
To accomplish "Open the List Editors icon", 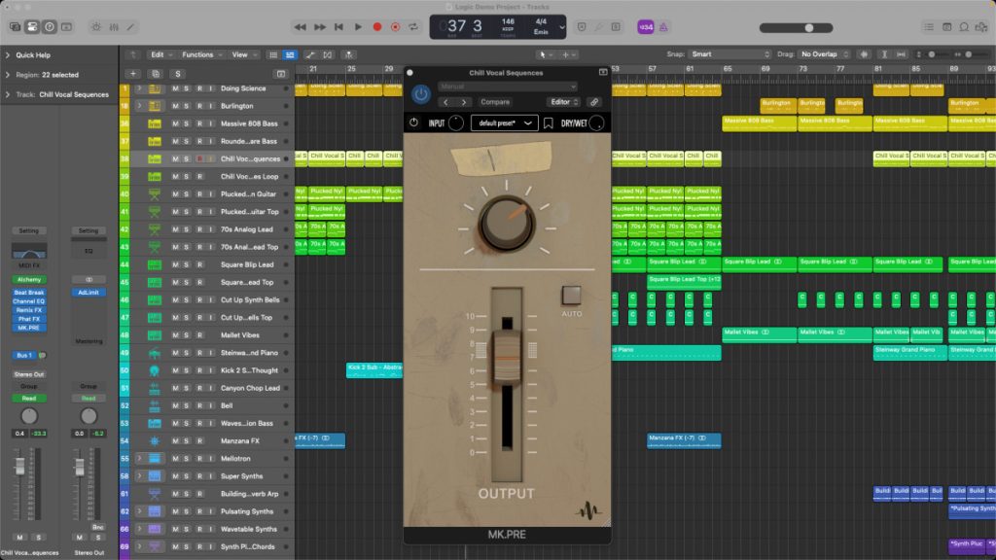I will (929, 27).
